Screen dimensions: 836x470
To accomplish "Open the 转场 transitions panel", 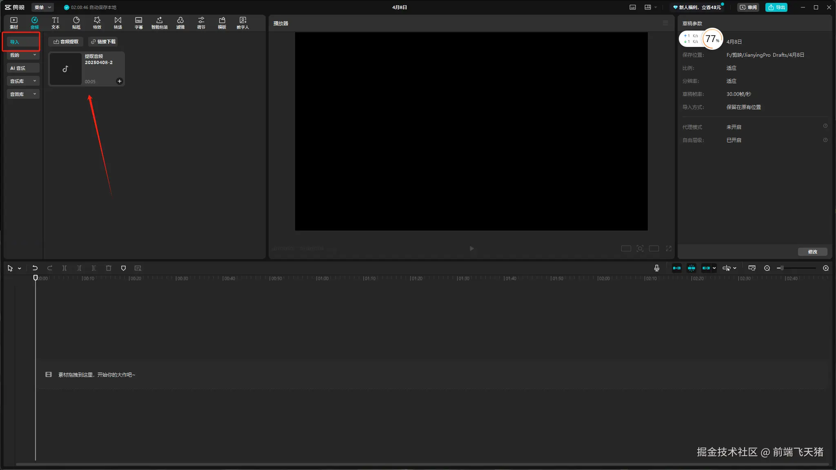I will click(x=118, y=23).
